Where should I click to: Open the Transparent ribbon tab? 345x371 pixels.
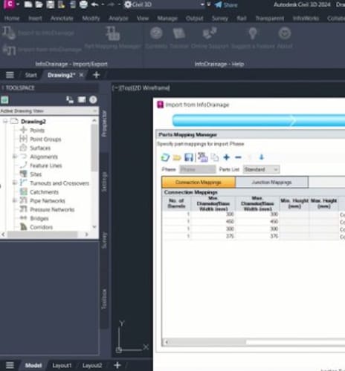[x=269, y=19]
